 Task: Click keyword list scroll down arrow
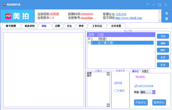pos(108,105)
